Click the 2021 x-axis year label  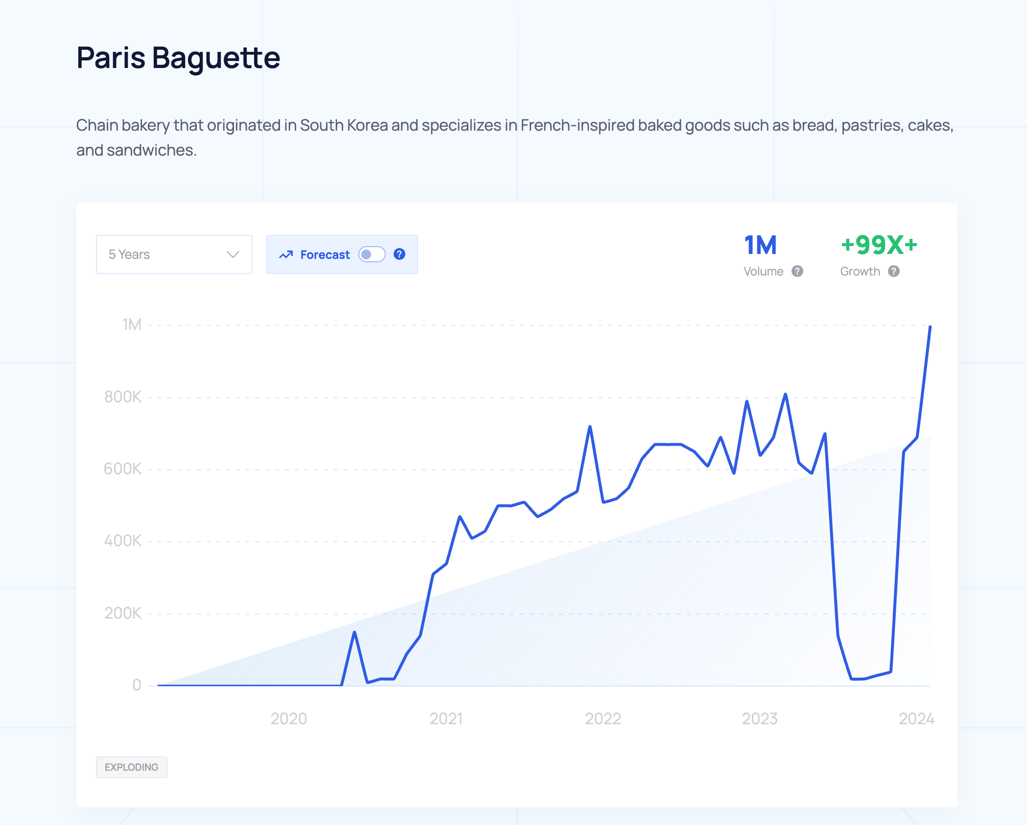[446, 718]
